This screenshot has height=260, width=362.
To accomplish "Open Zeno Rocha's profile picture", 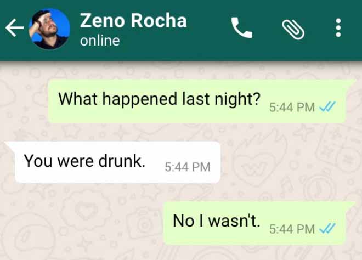I will 49,29.
